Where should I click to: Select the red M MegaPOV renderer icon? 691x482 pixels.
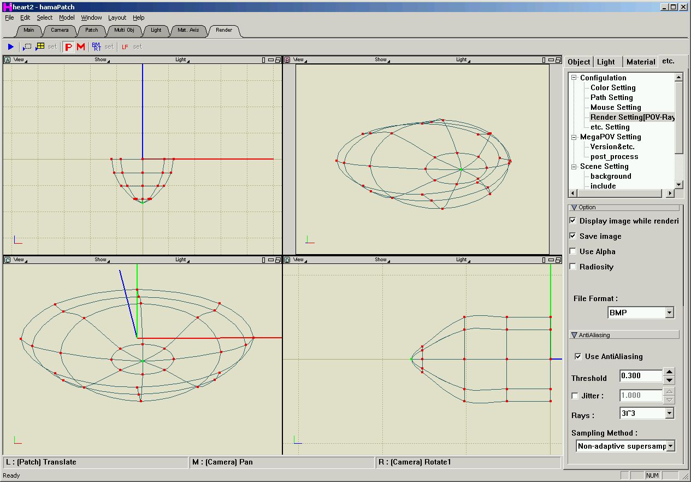(81, 47)
